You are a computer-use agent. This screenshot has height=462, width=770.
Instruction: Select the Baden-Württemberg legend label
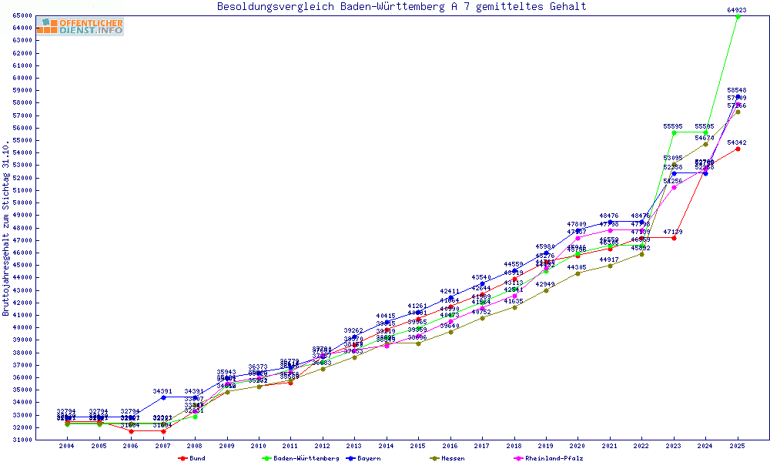pos(306,458)
